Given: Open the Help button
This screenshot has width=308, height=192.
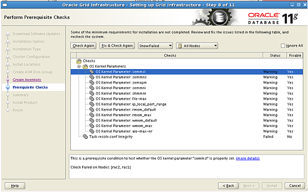Looking at the screenshot, I should (15, 185).
